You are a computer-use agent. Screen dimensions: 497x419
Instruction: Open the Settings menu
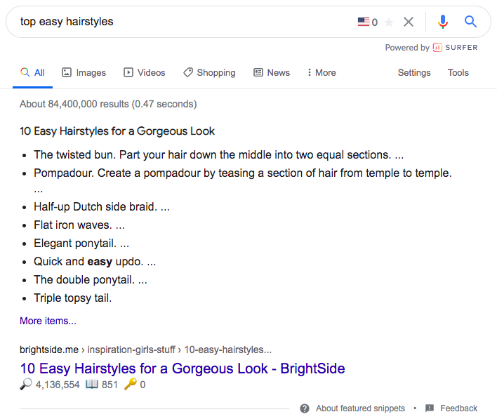[x=414, y=72]
